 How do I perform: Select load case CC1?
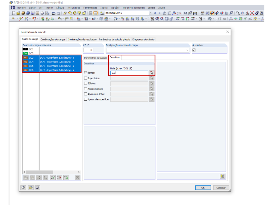point(51,49)
